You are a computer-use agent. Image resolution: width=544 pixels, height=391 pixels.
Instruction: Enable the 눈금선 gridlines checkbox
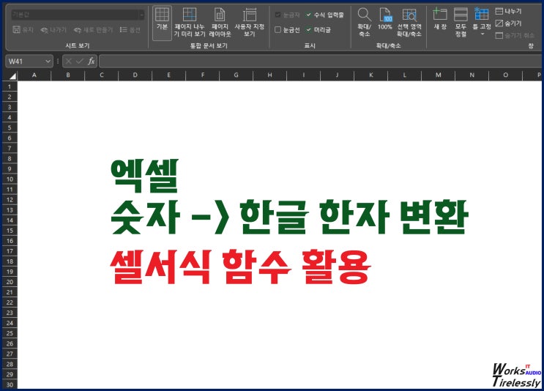(278, 30)
